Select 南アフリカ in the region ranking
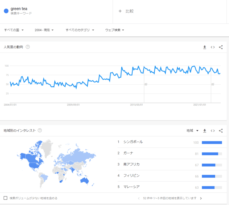The width and height of the screenshot is (229, 205). [x=131, y=164]
